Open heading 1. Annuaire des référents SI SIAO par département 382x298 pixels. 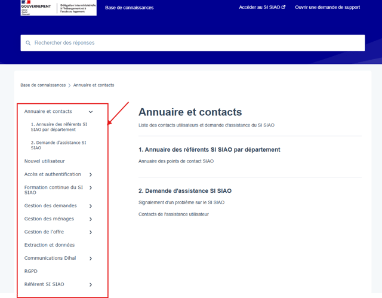click(x=210, y=150)
